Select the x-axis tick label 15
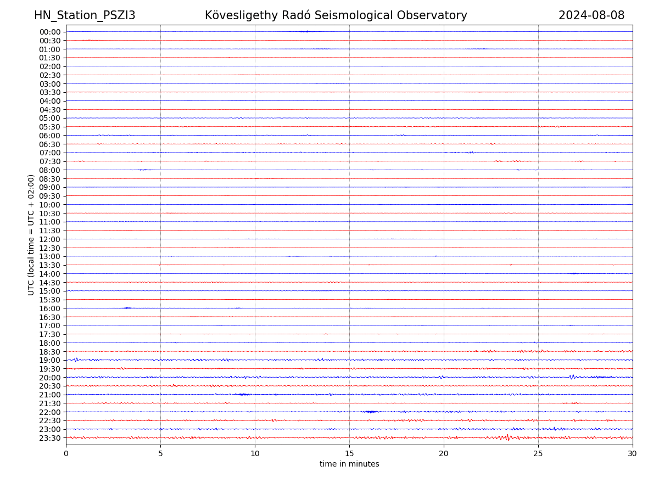The height and width of the screenshot is (494, 659). (x=349, y=453)
